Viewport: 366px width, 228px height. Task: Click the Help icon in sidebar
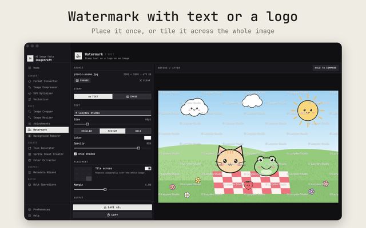[x=30, y=215]
